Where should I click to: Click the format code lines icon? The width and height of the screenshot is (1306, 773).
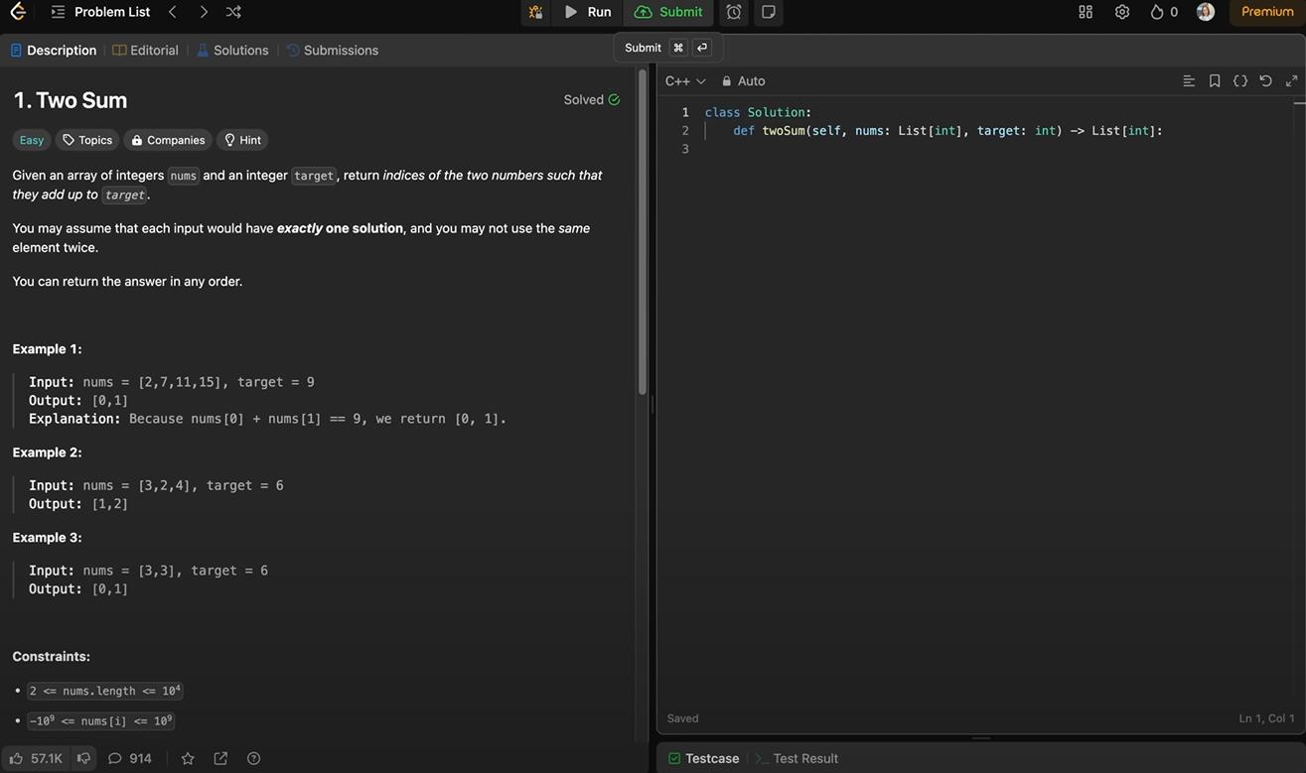[x=1189, y=81]
